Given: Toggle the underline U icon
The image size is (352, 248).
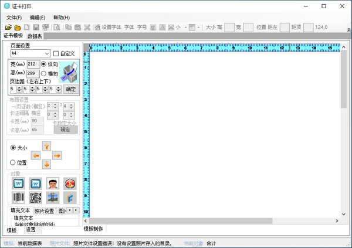Looking at the screenshot, I should [x=153, y=28].
